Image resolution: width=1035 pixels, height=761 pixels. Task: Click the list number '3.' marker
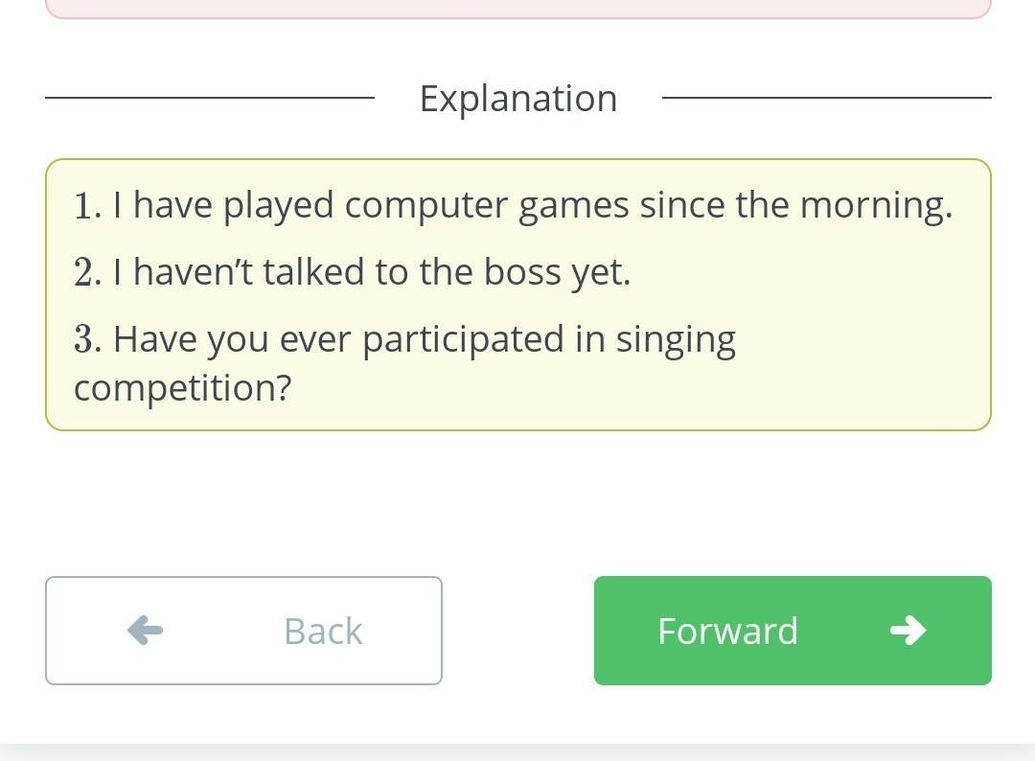(88, 340)
